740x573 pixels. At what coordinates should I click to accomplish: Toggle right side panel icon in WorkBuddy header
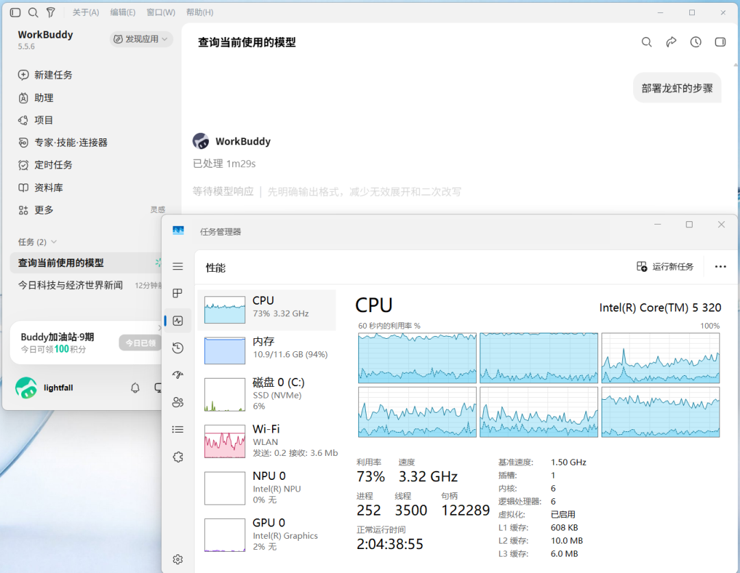click(x=720, y=42)
